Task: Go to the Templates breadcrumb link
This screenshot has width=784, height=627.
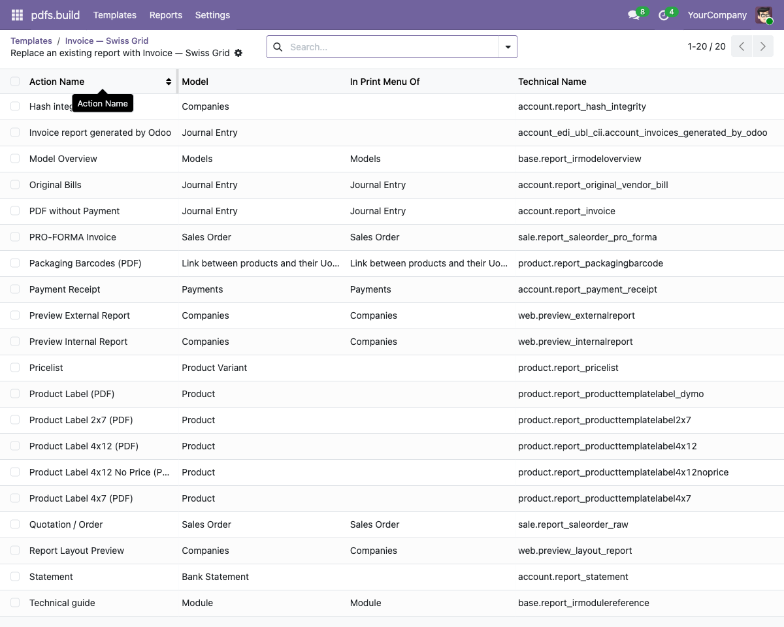Action: coord(31,40)
